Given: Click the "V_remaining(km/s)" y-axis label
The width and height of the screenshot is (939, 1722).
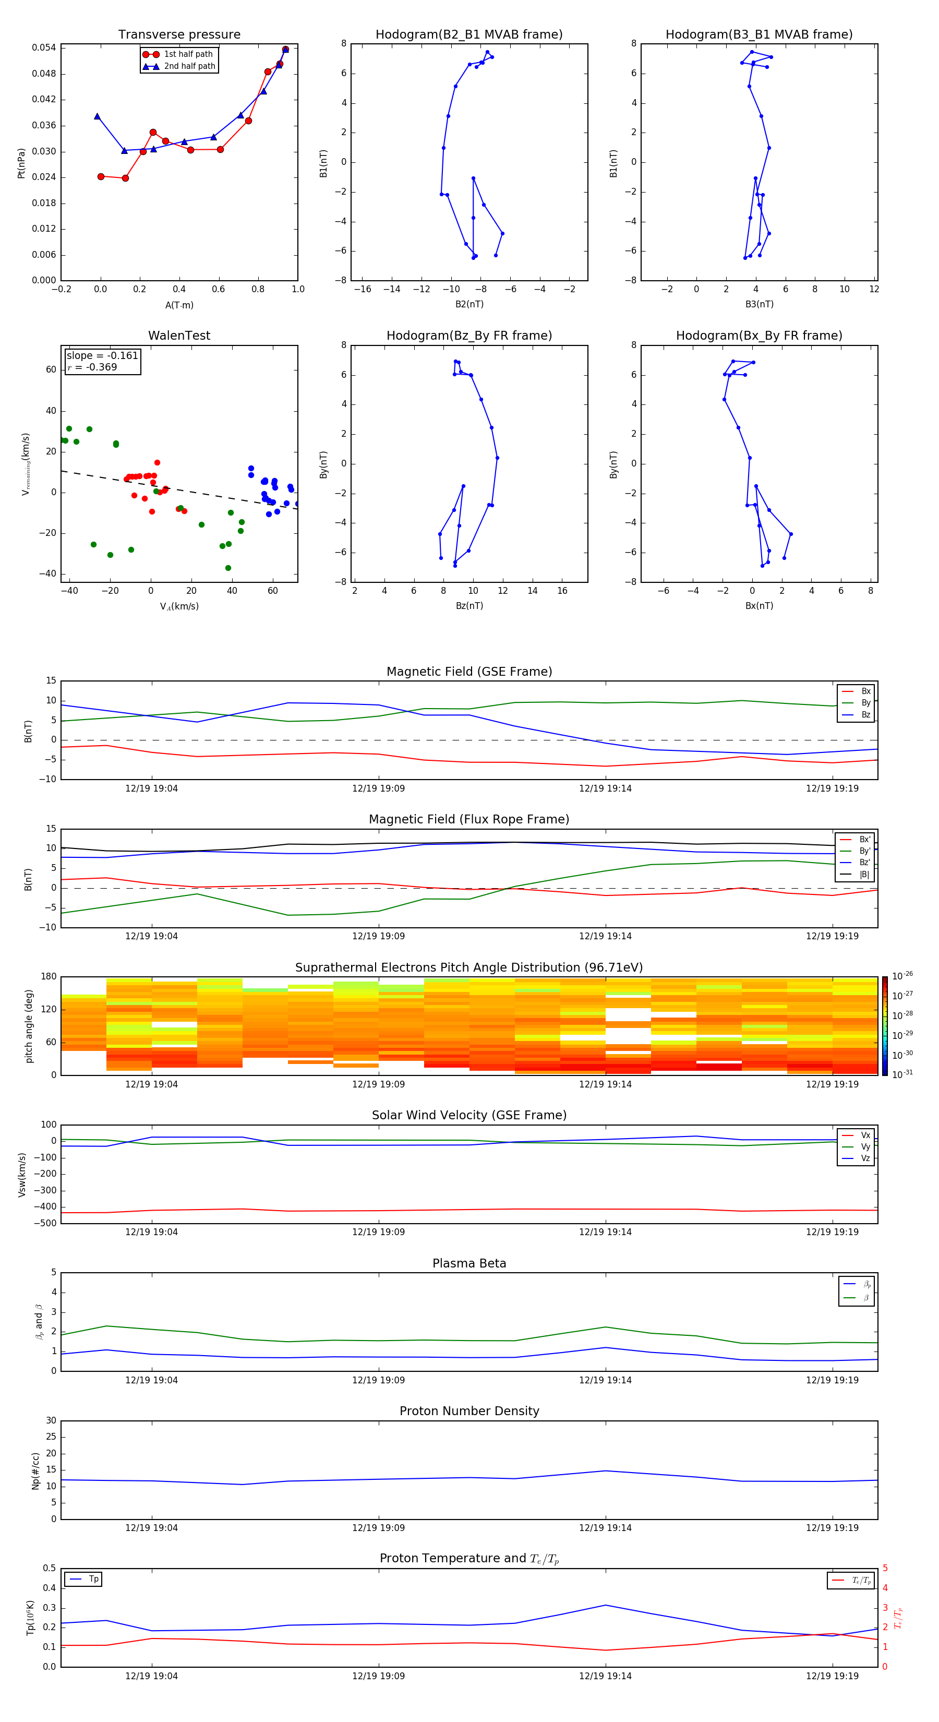Looking at the screenshot, I should 26,464.
